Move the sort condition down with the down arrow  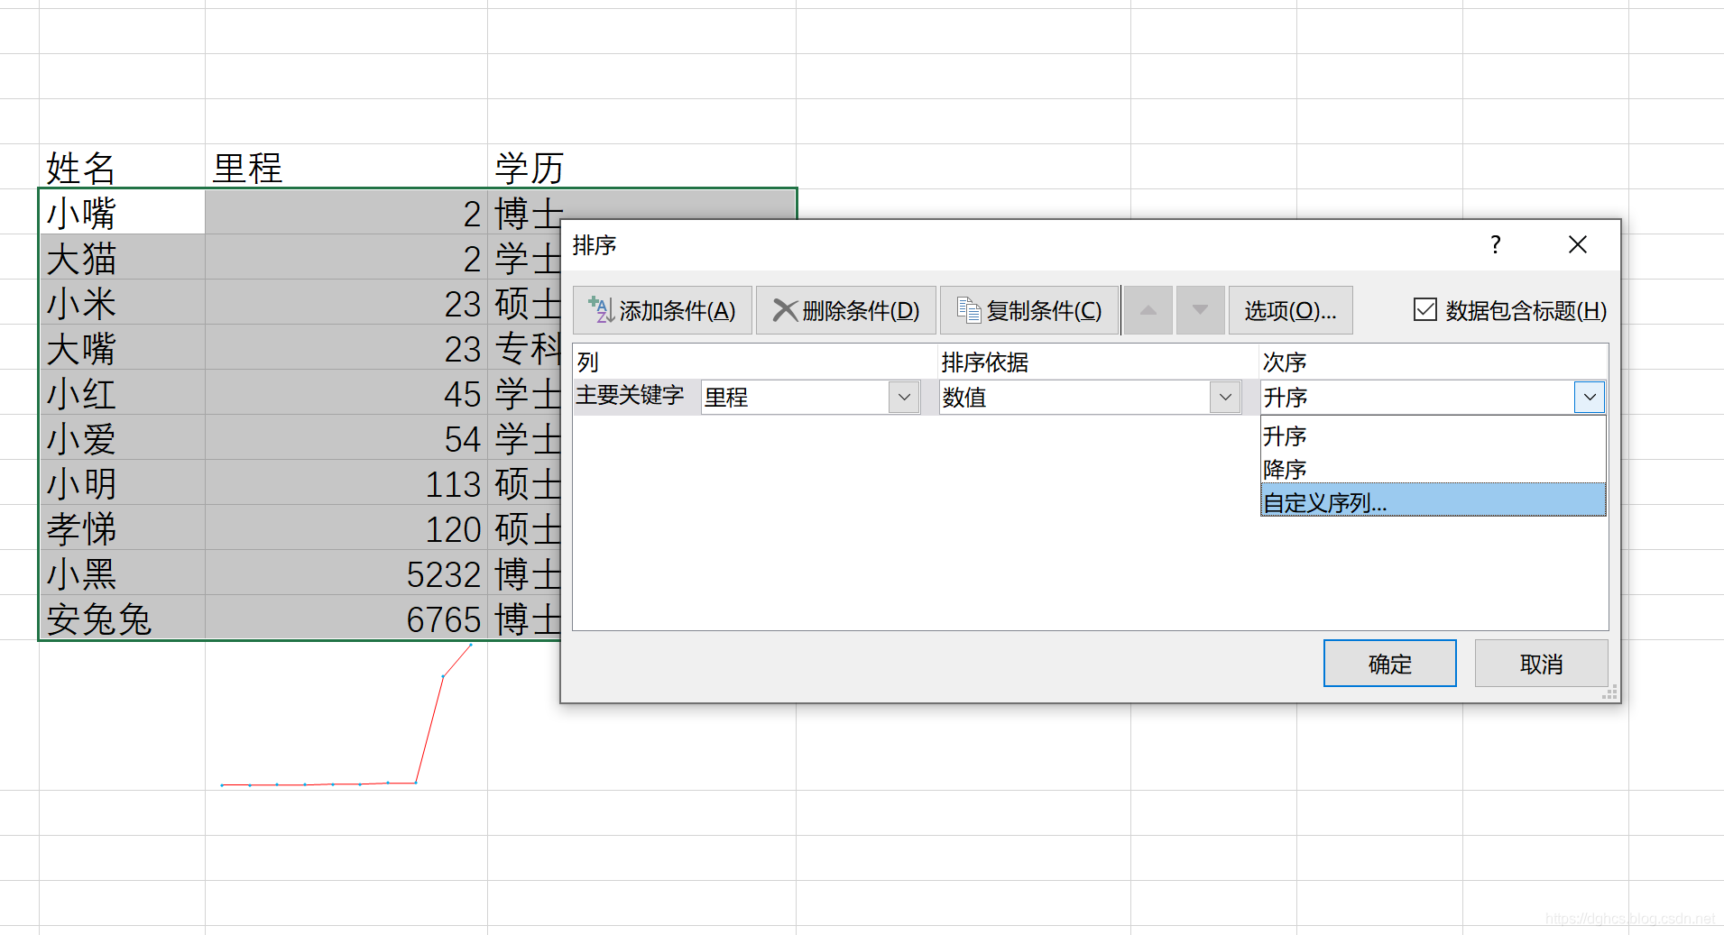(x=1201, y=310)
